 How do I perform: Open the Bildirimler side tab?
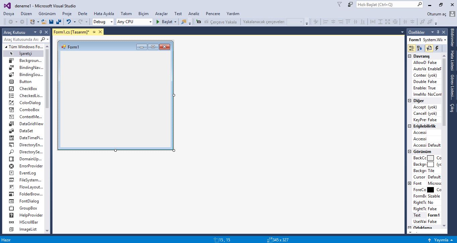point(452,37)
